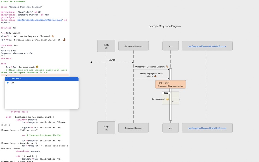Click the 'deactivate support' code line
The image size is (259, 162).
click(x=28, y=151)
